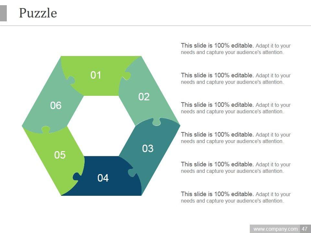Select the second "100% editable" text paragraph
311x233 pixels.
click(236, 79)
